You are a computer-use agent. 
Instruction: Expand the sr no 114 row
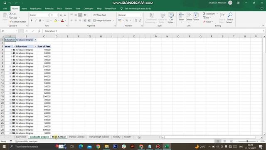(10, 67)
